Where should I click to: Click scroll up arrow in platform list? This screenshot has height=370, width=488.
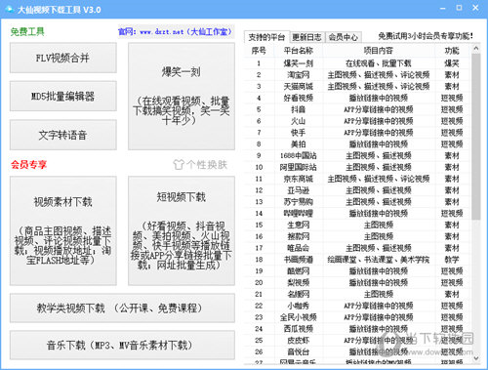(476, 49)
